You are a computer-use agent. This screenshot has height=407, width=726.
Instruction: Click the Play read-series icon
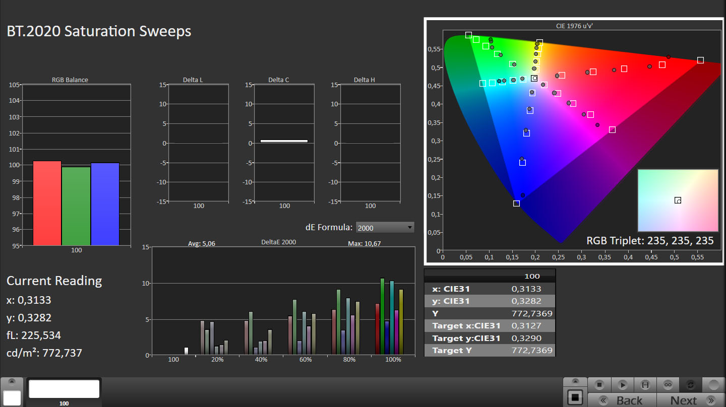pyautogui.click(x=623, y=385)
